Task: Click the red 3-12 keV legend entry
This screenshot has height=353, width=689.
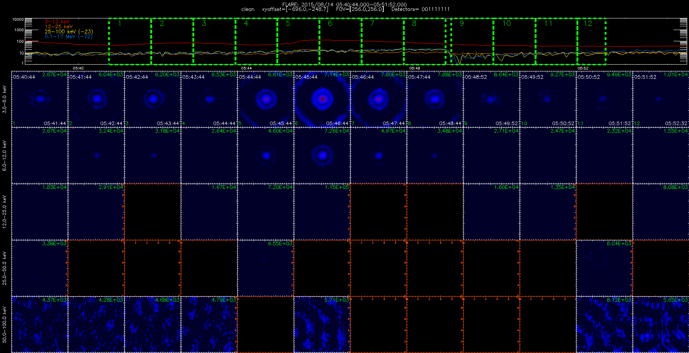Action: (57, 22)
